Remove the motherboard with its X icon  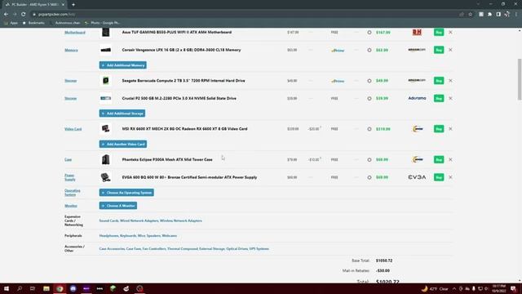pos(450,33)
